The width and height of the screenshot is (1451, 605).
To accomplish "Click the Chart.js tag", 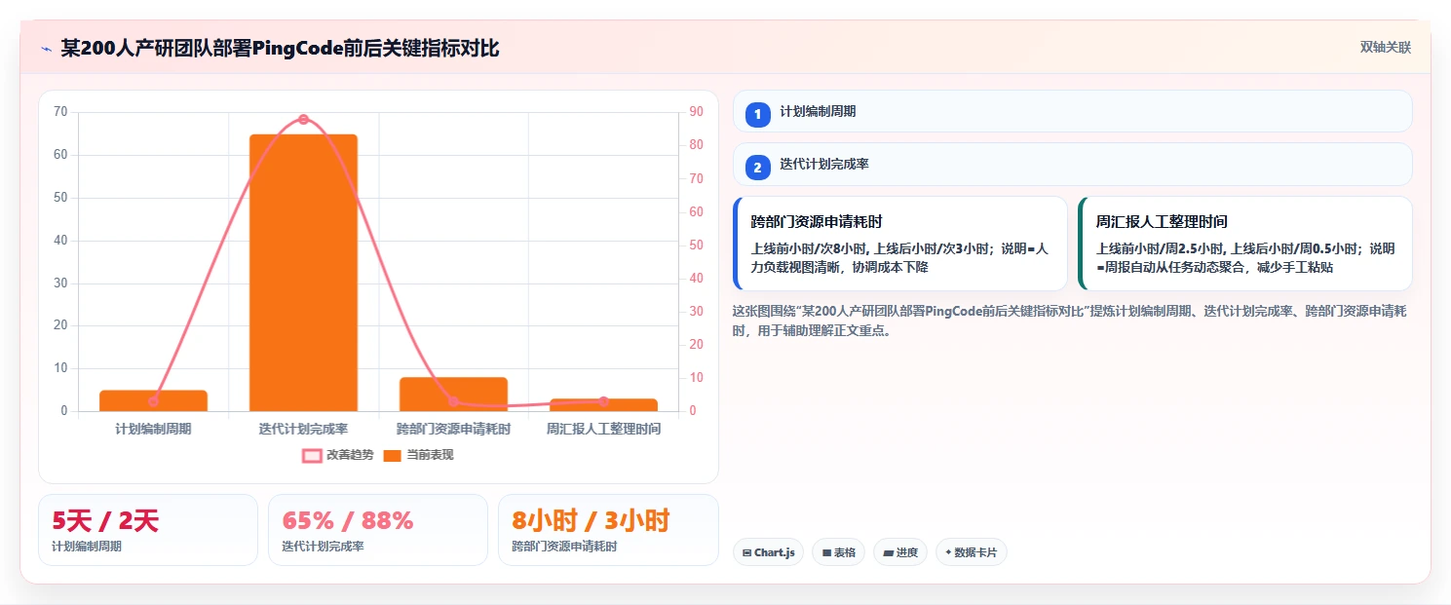I will (x=768, y=552).
